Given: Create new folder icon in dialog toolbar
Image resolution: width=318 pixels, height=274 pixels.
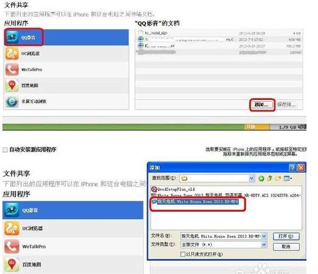Looking at the screenshot, I should point(278,178).
